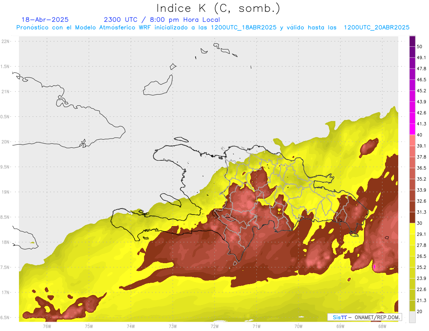Pick the brown swatch between 30 and 31.3
This screenshot has height=331, width=429.
(x=412, y=217)
